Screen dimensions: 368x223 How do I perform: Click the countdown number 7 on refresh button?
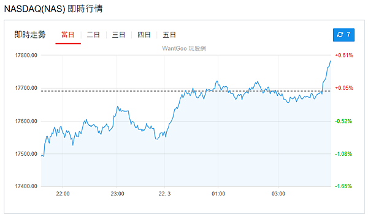348,35
